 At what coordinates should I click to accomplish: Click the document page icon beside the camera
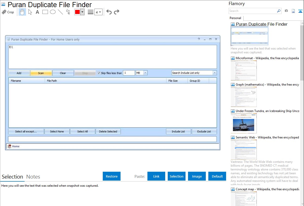point(293,11)
